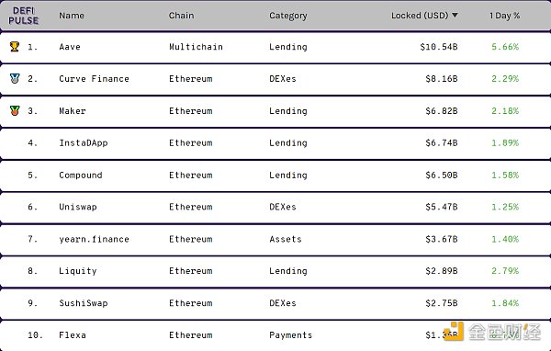Select the InstaDApp row name
Image resolution: width=551 pixels, height=351 pixels.
pyautogui.click(x=84, y=142)
